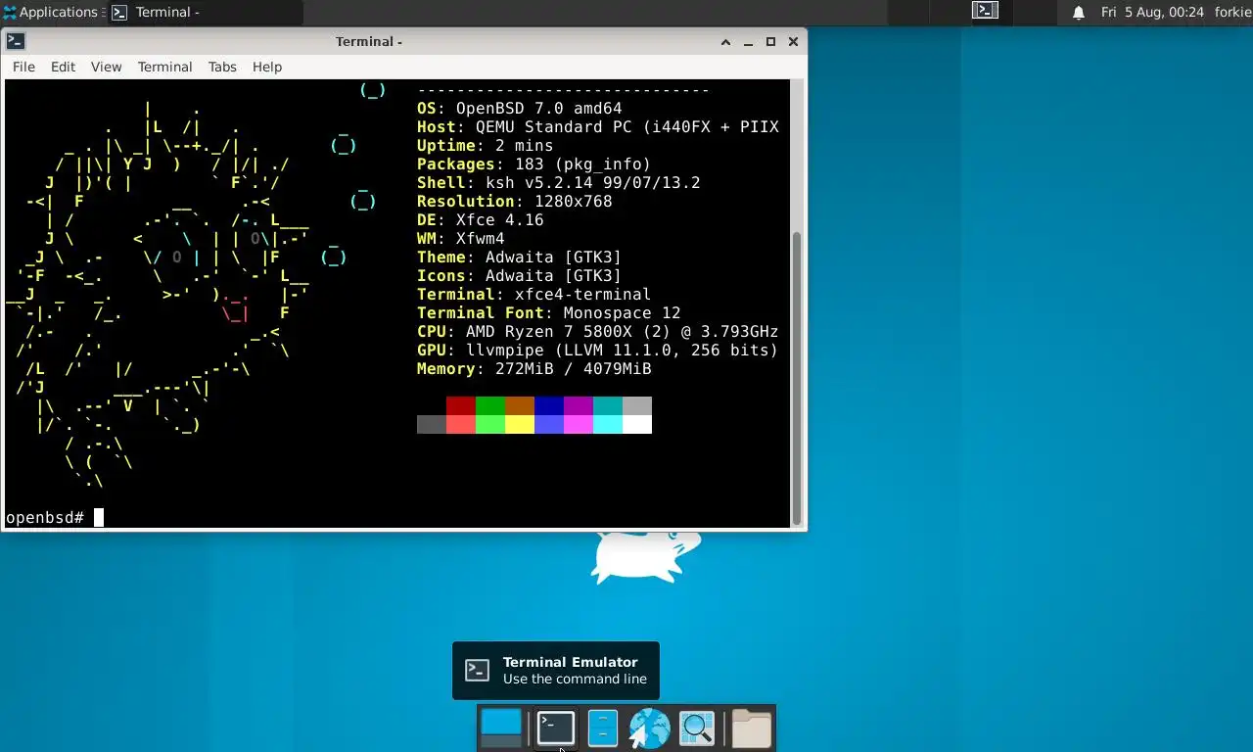Launch the Web Browser globe icon in dock
Screen dimensions: 1253x752
[x=648, y=728]
